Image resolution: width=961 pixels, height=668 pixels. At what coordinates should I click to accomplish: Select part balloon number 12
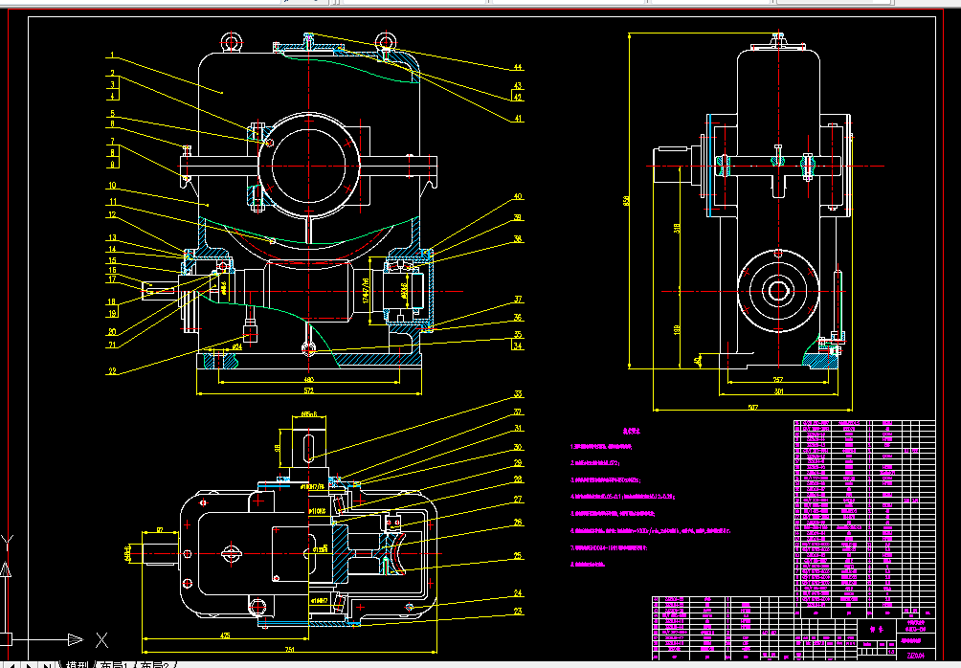tap(112, 215)
